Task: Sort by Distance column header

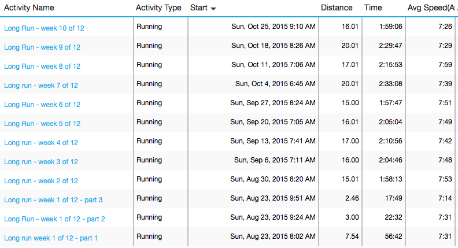Action: tap(337, 8)
